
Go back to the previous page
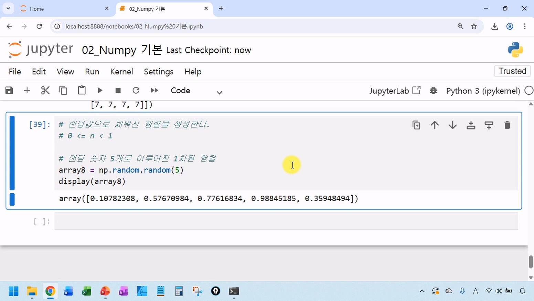click(x=9, y=26)
